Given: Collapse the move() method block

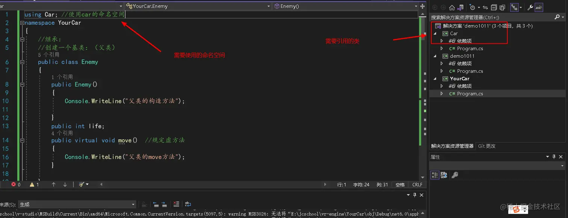Looking at the screenshot, I should (22, 140).
